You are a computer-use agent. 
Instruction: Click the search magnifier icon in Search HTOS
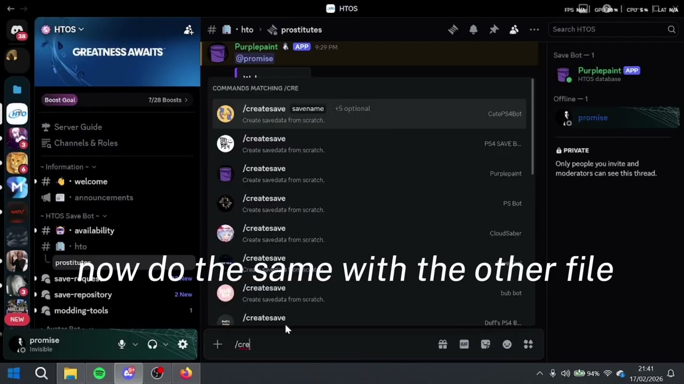point(671,29)
